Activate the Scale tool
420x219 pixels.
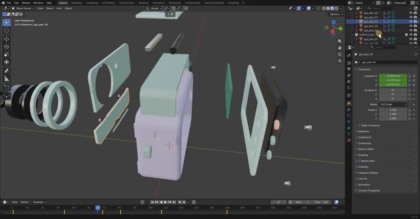pyautogui.click(x=7, y=54)
